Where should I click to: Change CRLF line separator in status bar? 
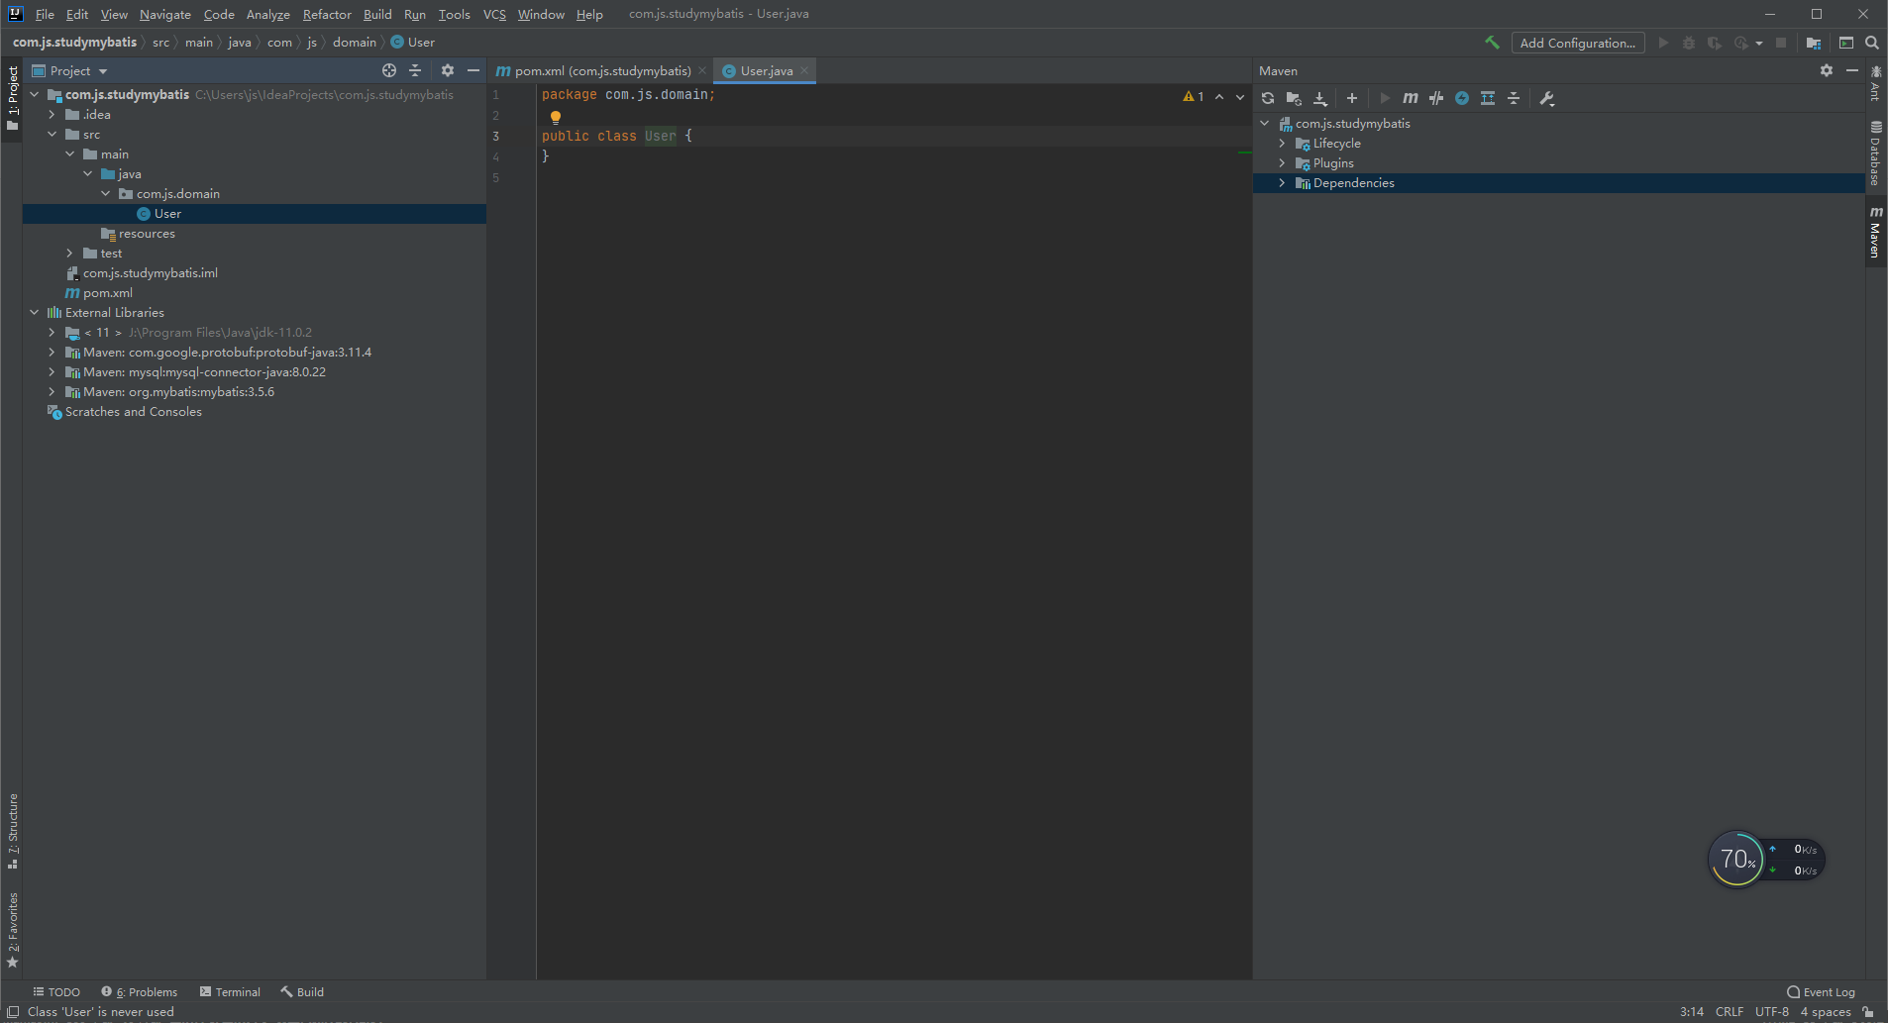pos(1730,1012)
